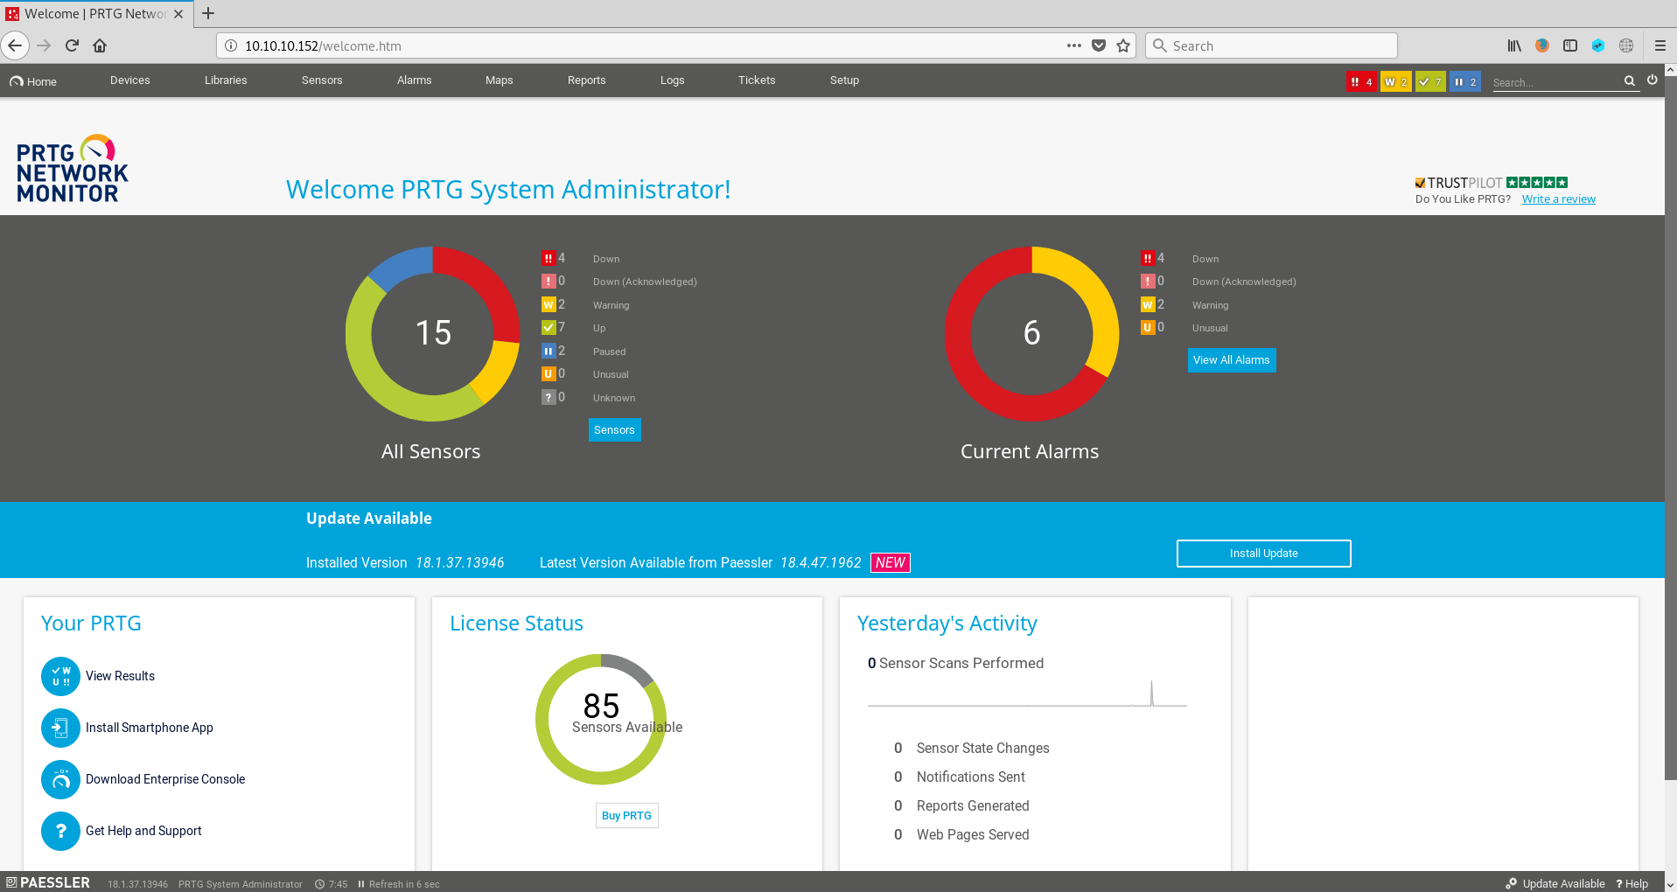This screenshot has height=892, width=1677.
Task: Open the Setup menu
Action: 844,80
